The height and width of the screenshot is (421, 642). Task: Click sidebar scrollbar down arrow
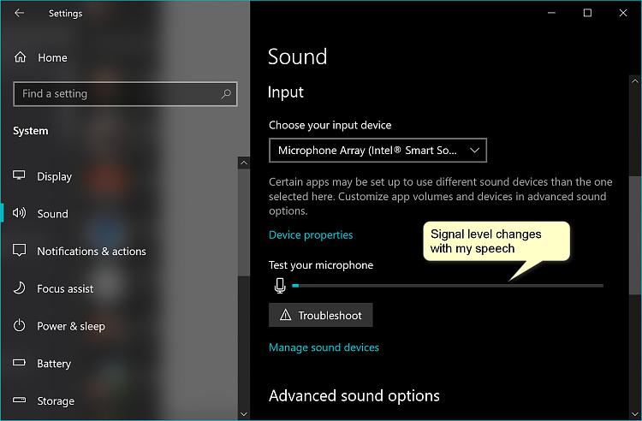(244, 414)
